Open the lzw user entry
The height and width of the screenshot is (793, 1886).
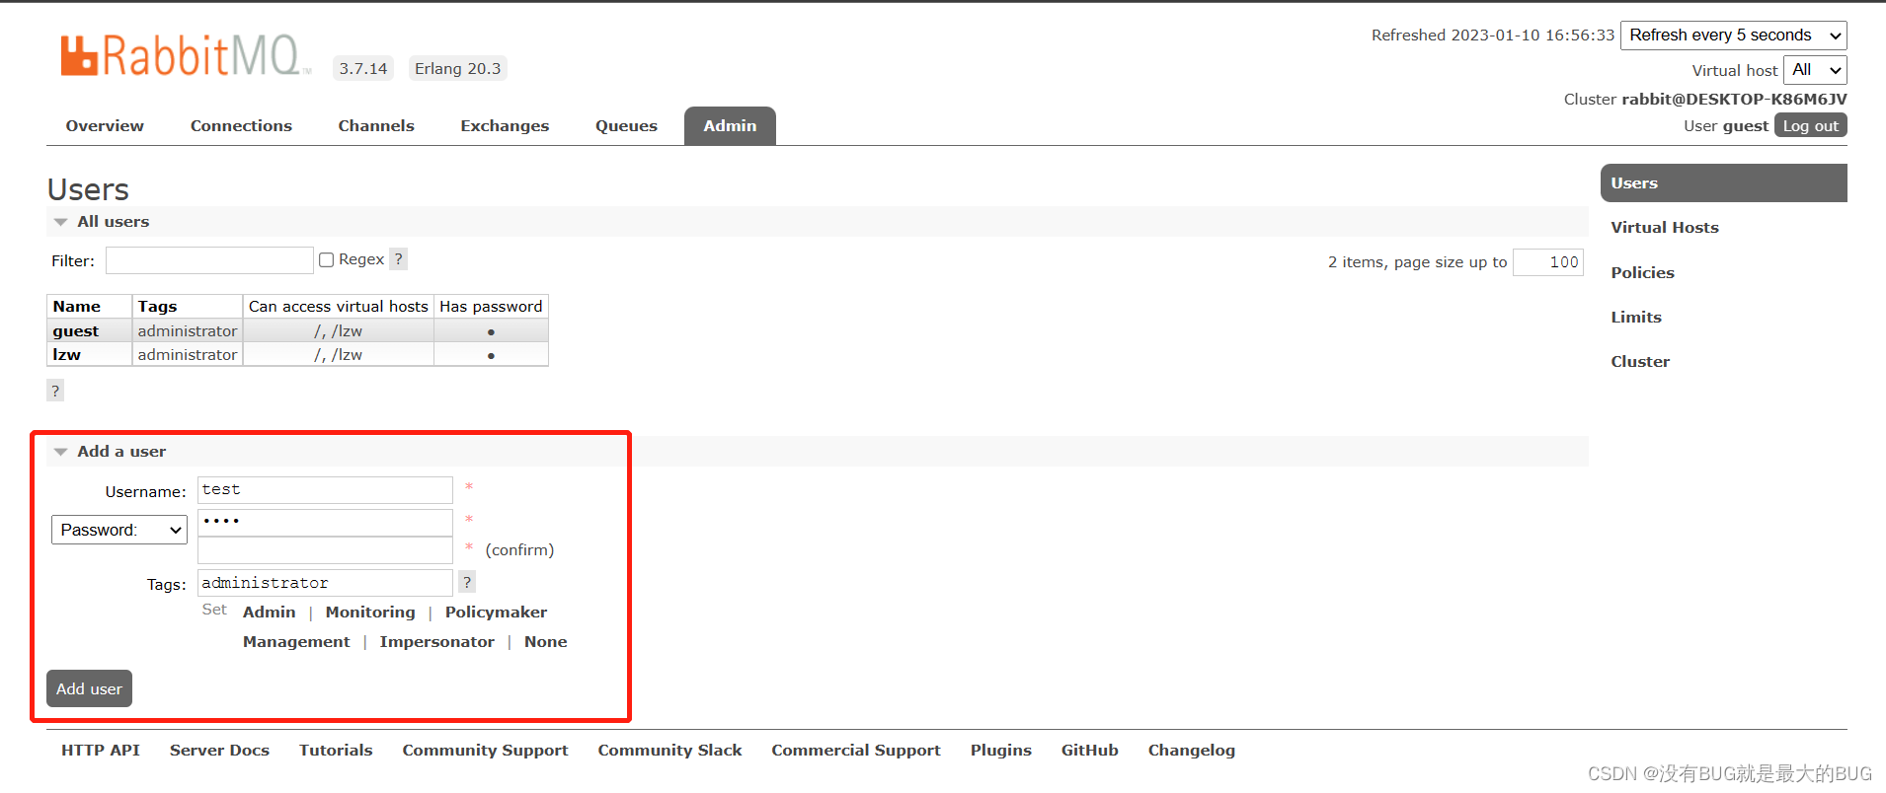coord(67,355)
